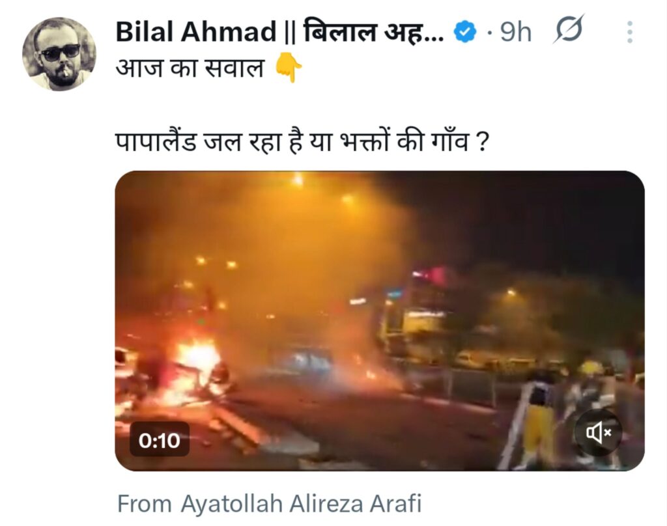Click the आज का सवाल text line
This screenshot has width=667, height=526.
tap(190, 68)
